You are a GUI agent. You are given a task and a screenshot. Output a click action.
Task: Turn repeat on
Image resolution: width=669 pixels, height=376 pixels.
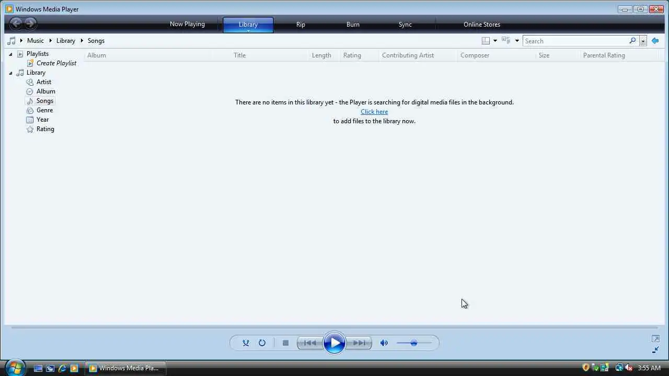pyautogui.click(x=262, y=343)
